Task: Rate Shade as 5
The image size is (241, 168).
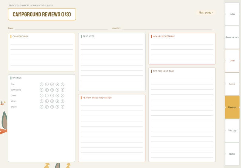Action: click(x=63, y=107)
